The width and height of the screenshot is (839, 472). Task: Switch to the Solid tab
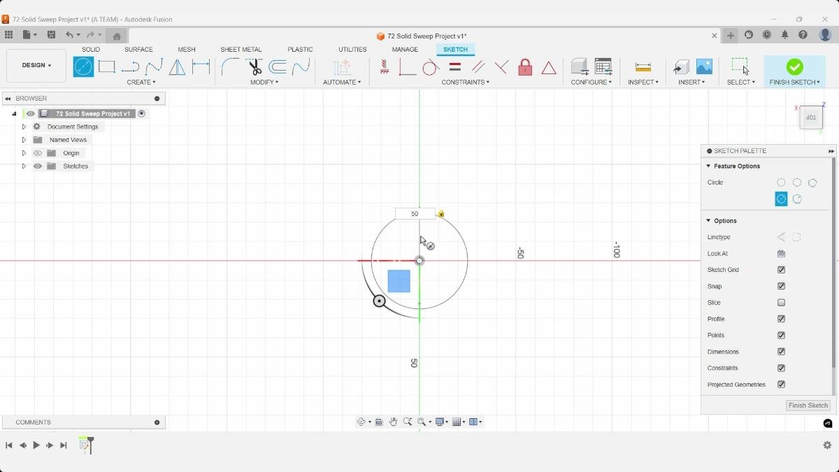pyautogui.click(x=91, y=50)
